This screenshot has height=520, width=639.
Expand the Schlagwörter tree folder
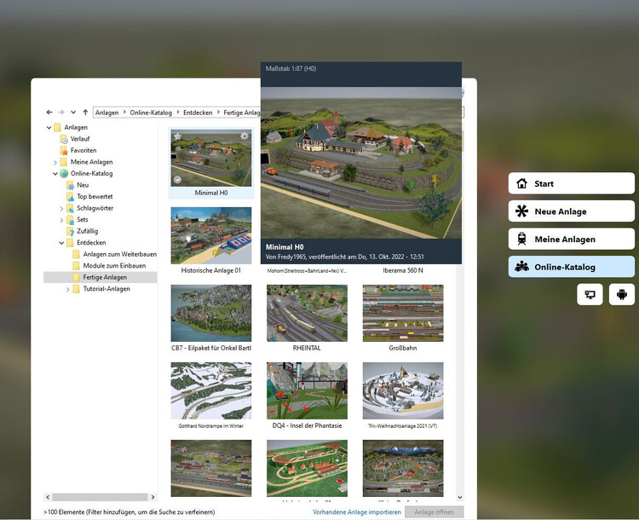point(61,208)
